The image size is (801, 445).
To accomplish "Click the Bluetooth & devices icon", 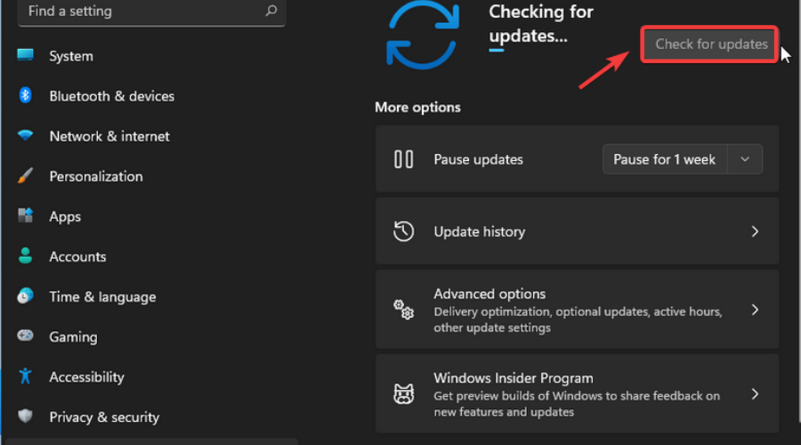I will pyautogui.click(x=25, y=96).
